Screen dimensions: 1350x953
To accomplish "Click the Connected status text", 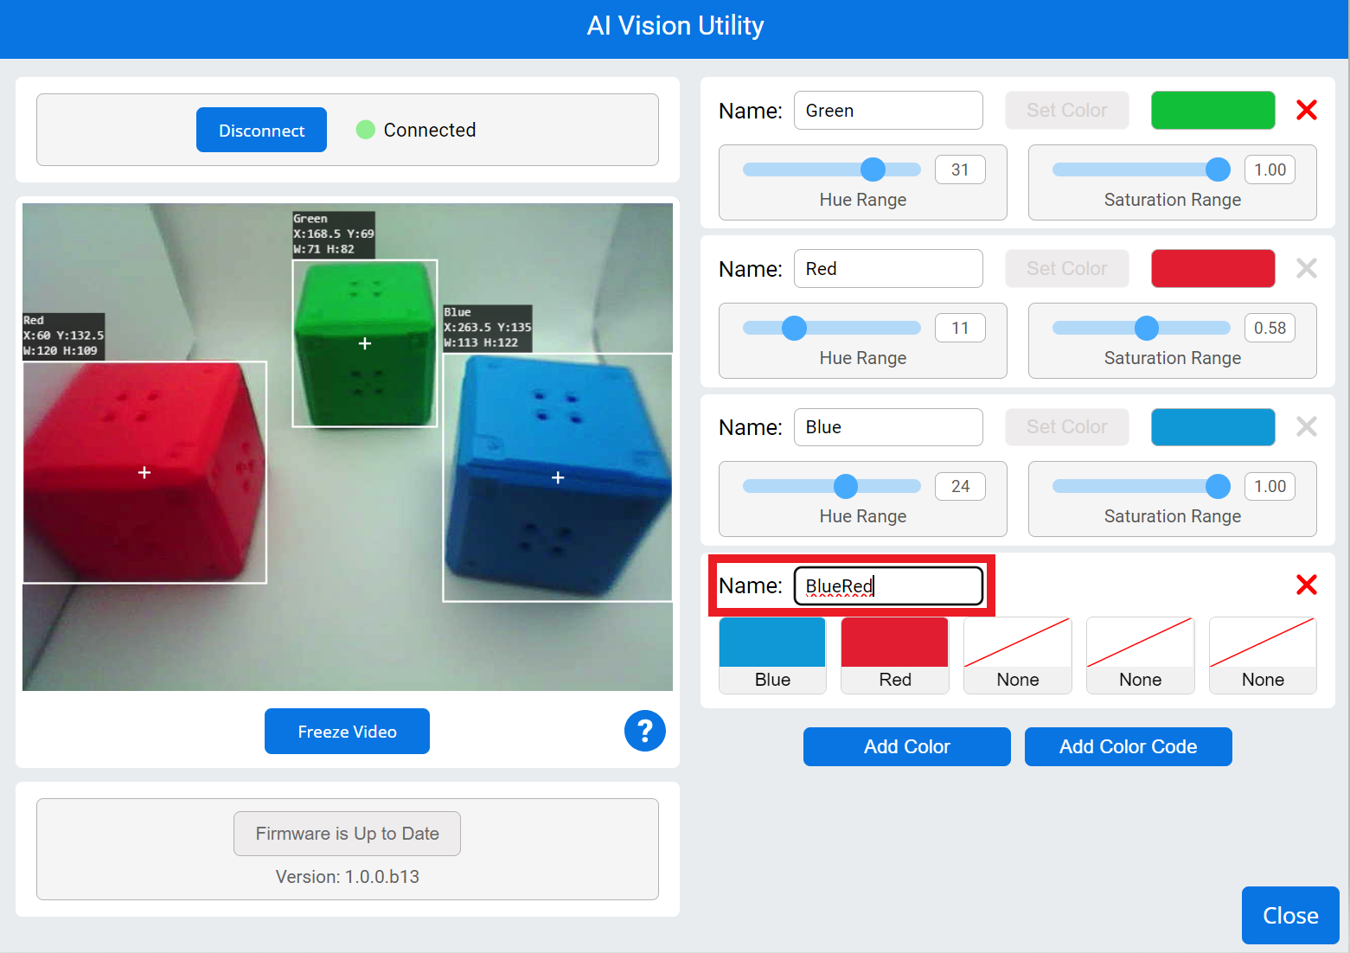I will [x=430, y=130].
